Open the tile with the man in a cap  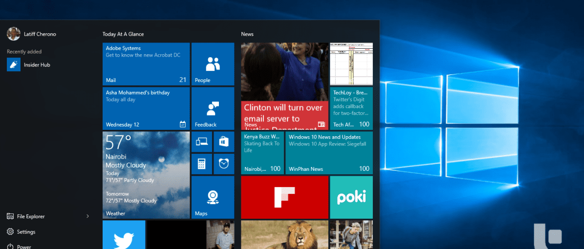[x=190, y=235]
